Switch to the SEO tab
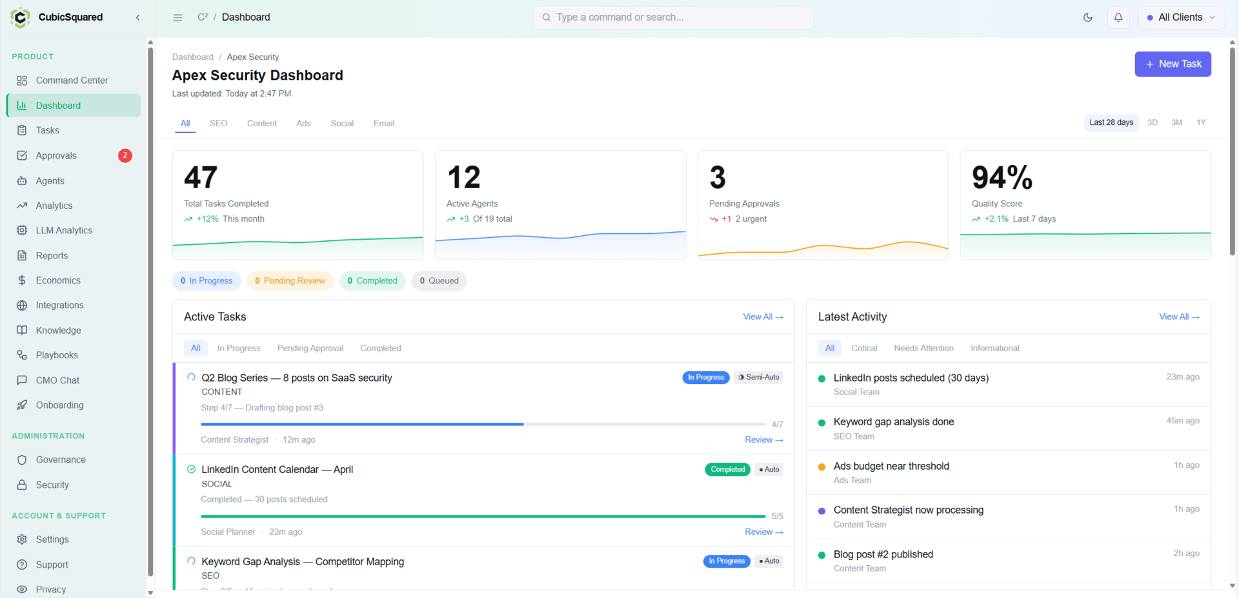Viewport: 1239px width, 598px height. pyautogui.click(x=219, y=123)
